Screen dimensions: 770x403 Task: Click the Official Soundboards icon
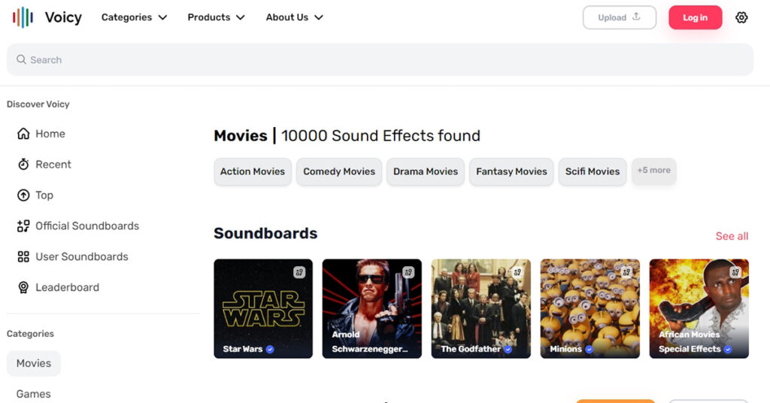23,226
